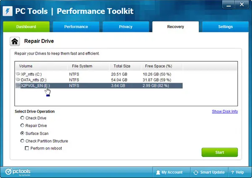
Task: Close the Performance Toolkit window
Action: point(242,4)
